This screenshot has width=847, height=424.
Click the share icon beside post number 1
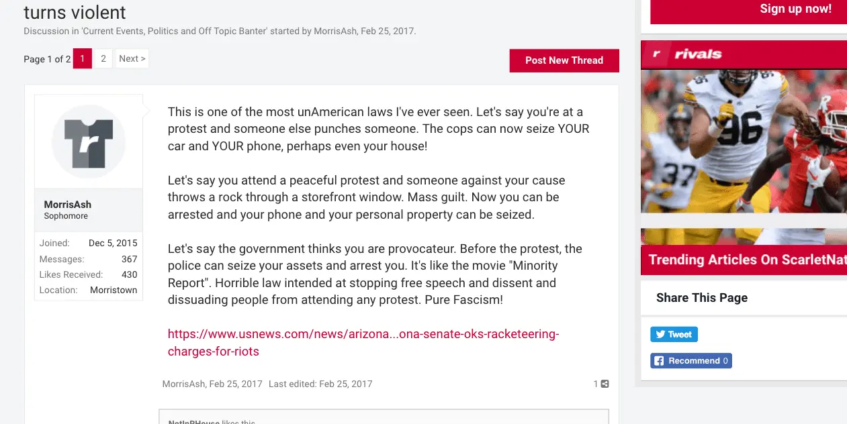click(x=605, y=384)
